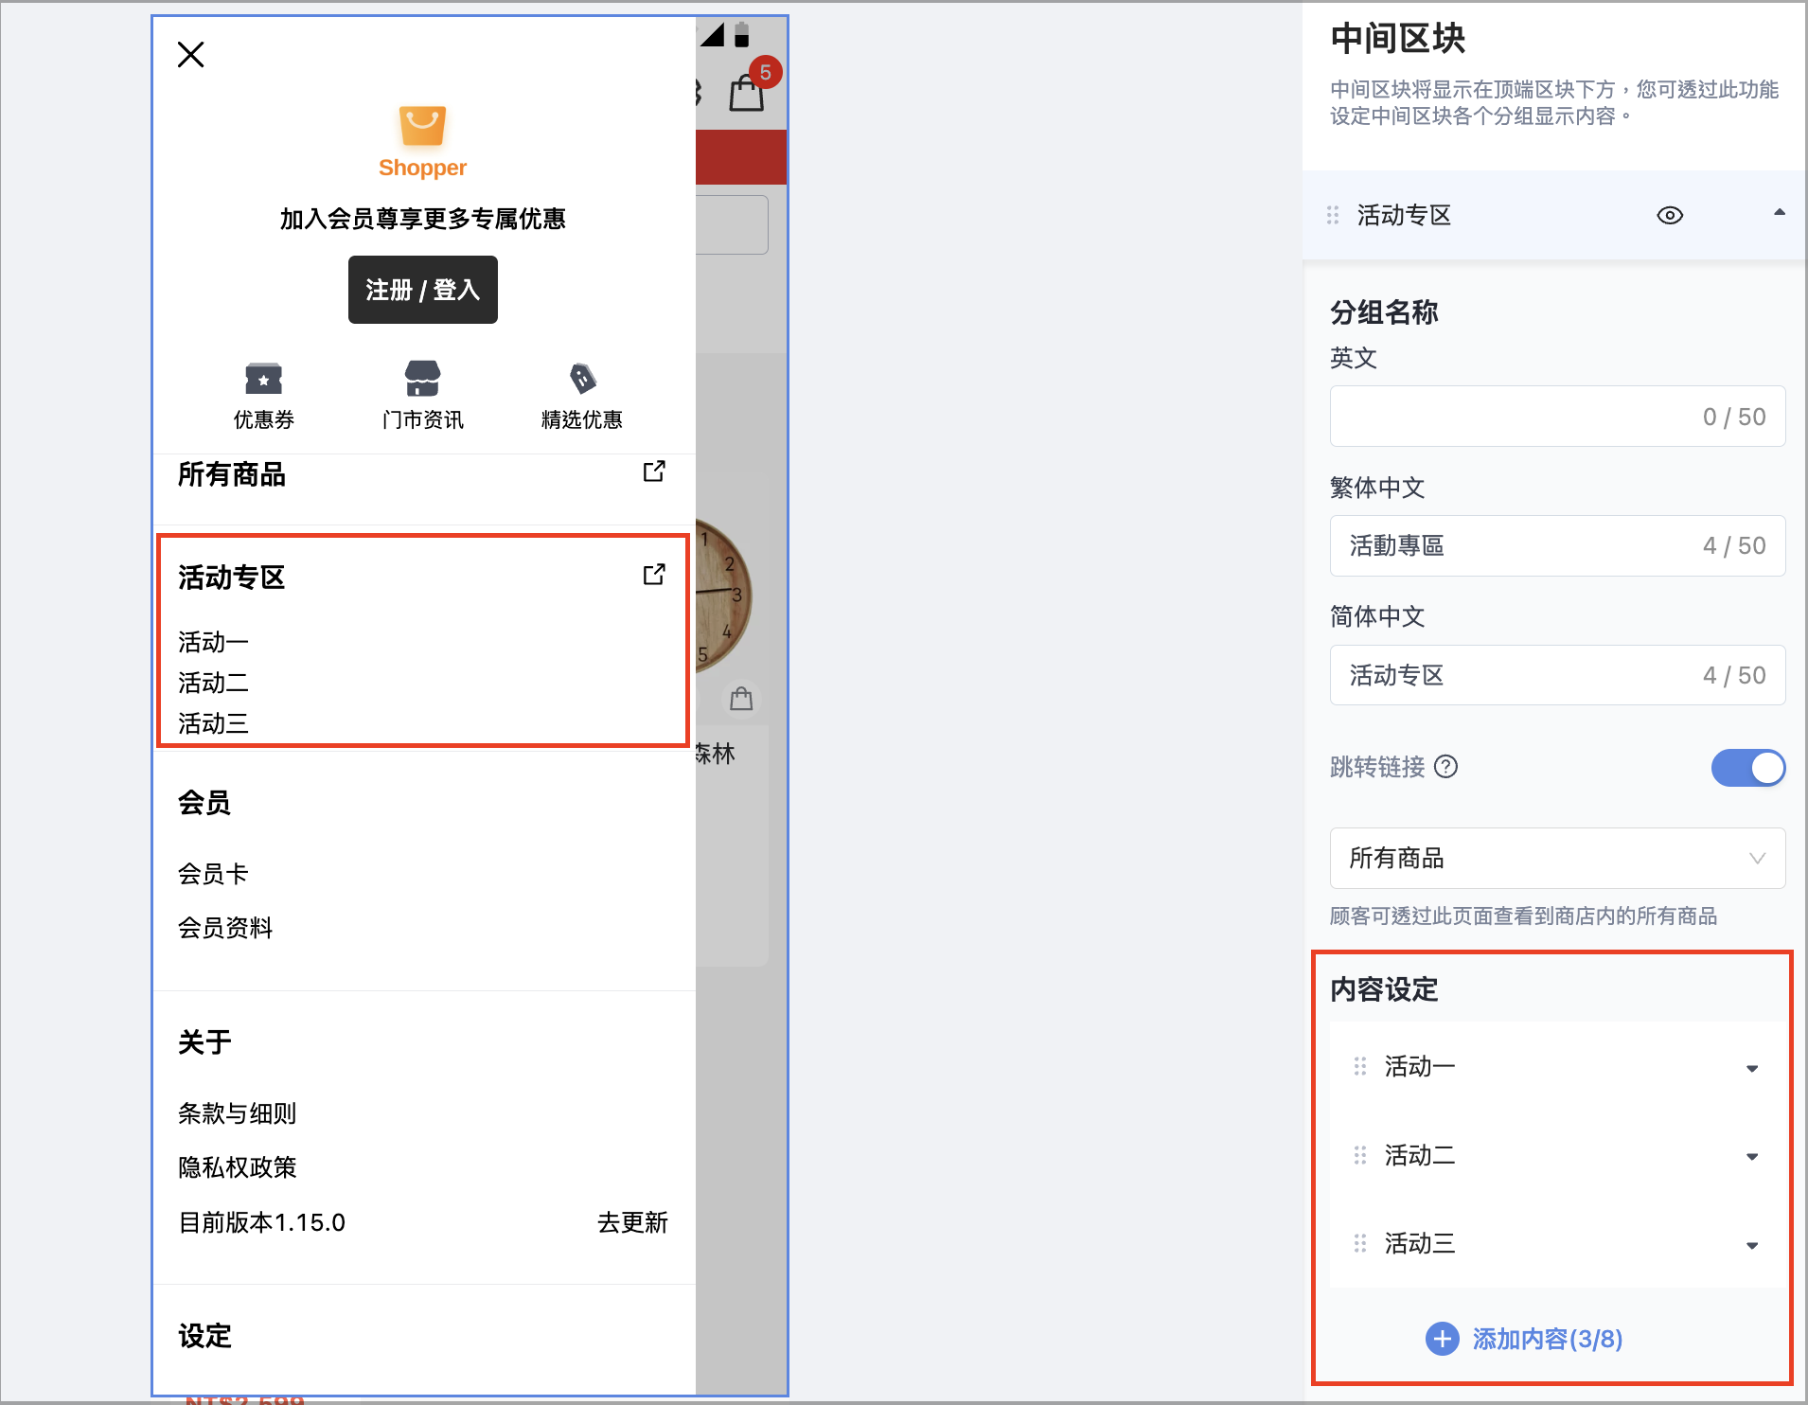Select the 会员 section heading
The width and height of the screenshot is (1808, 1405).
(x=204, y=803)
